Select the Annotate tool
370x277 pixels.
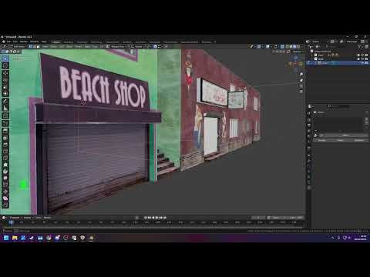coord(5,101)
